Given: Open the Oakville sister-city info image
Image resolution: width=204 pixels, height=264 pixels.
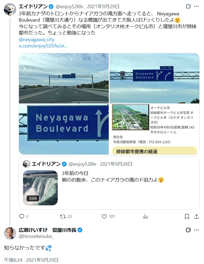Looking at the screenshot, I should click(154, 129).
